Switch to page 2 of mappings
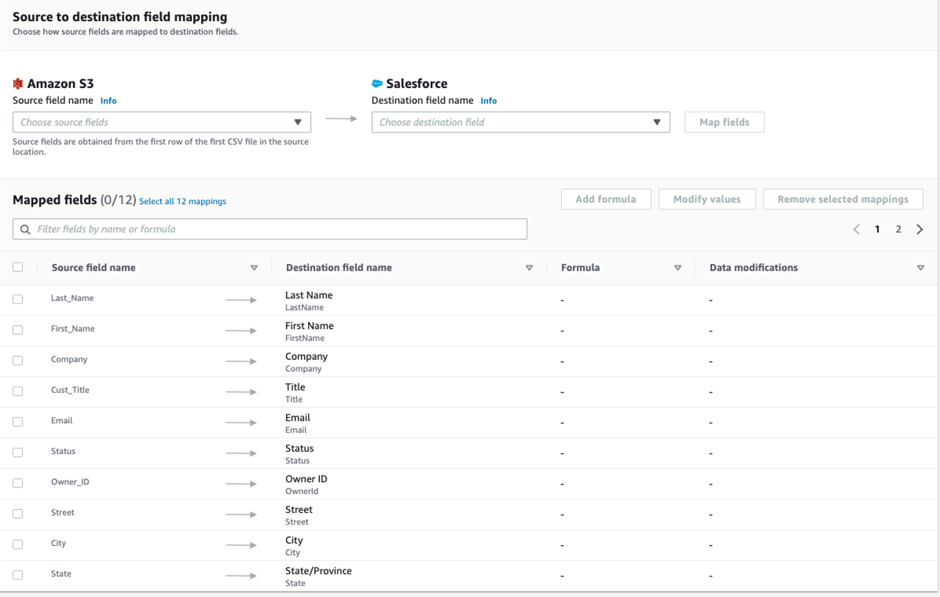This screenshot has height=597, width=940. coord(898,229)
